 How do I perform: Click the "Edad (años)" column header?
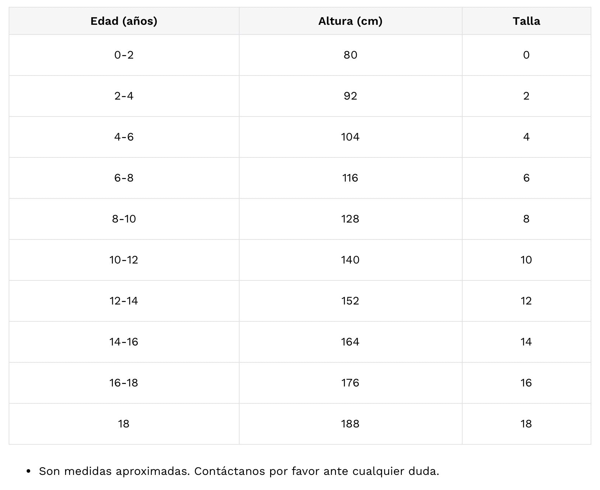tap(124, 21)
